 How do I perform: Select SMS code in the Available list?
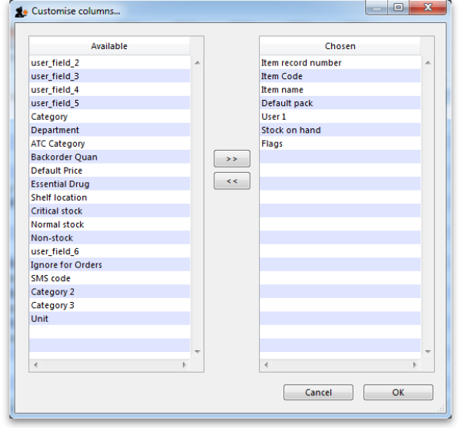(51, 278)
